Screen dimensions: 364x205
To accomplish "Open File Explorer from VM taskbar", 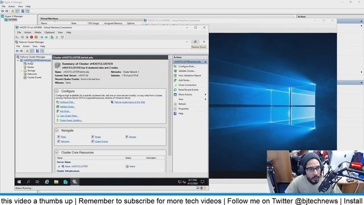I will (56, 182).
